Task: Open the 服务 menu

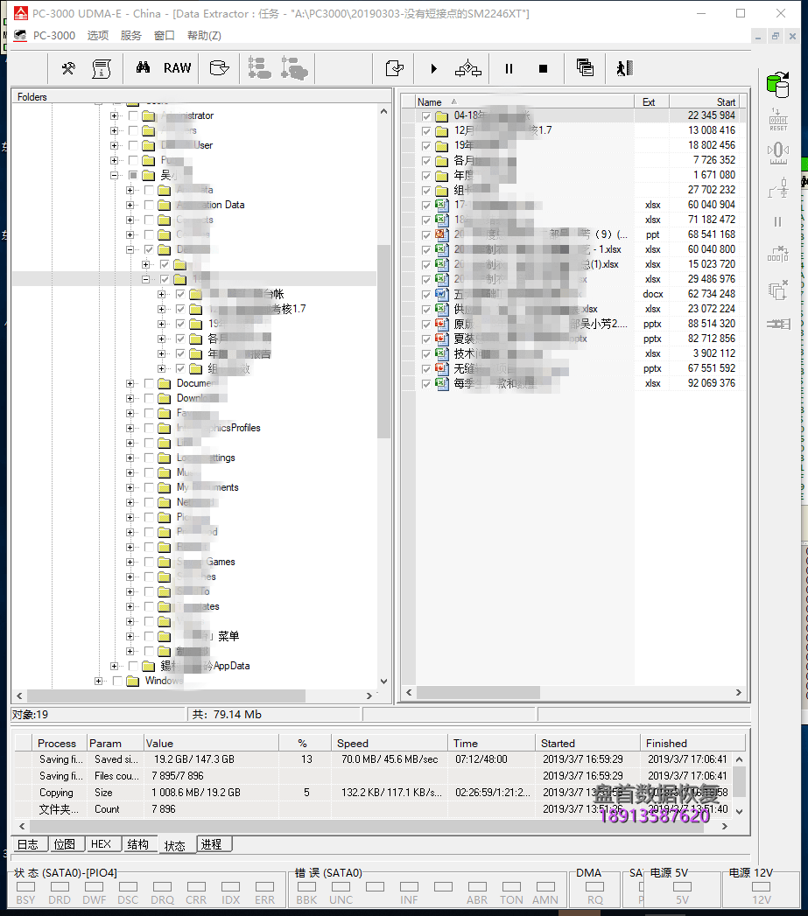Action: [x=131, y=36]
